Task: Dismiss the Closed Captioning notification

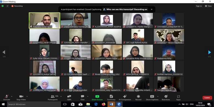Action: (152, 9)
